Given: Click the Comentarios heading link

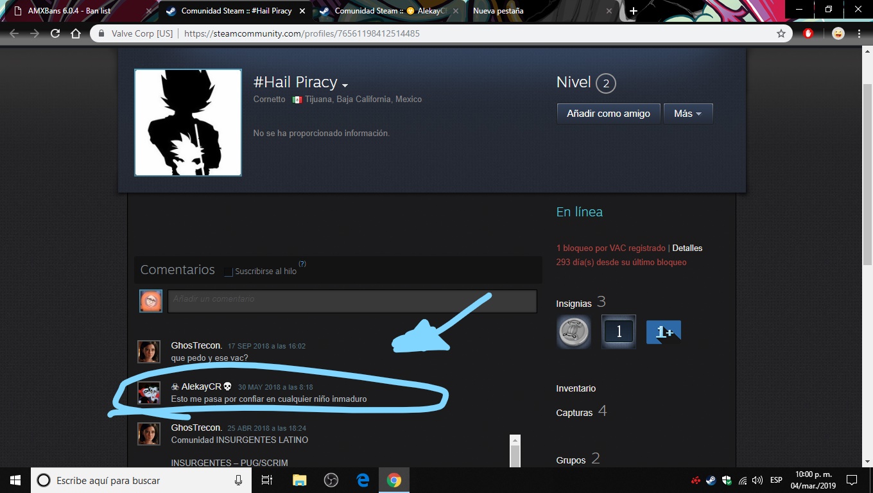Looking at the screenshot, I should pyautogui.click(x=178, y=270).
